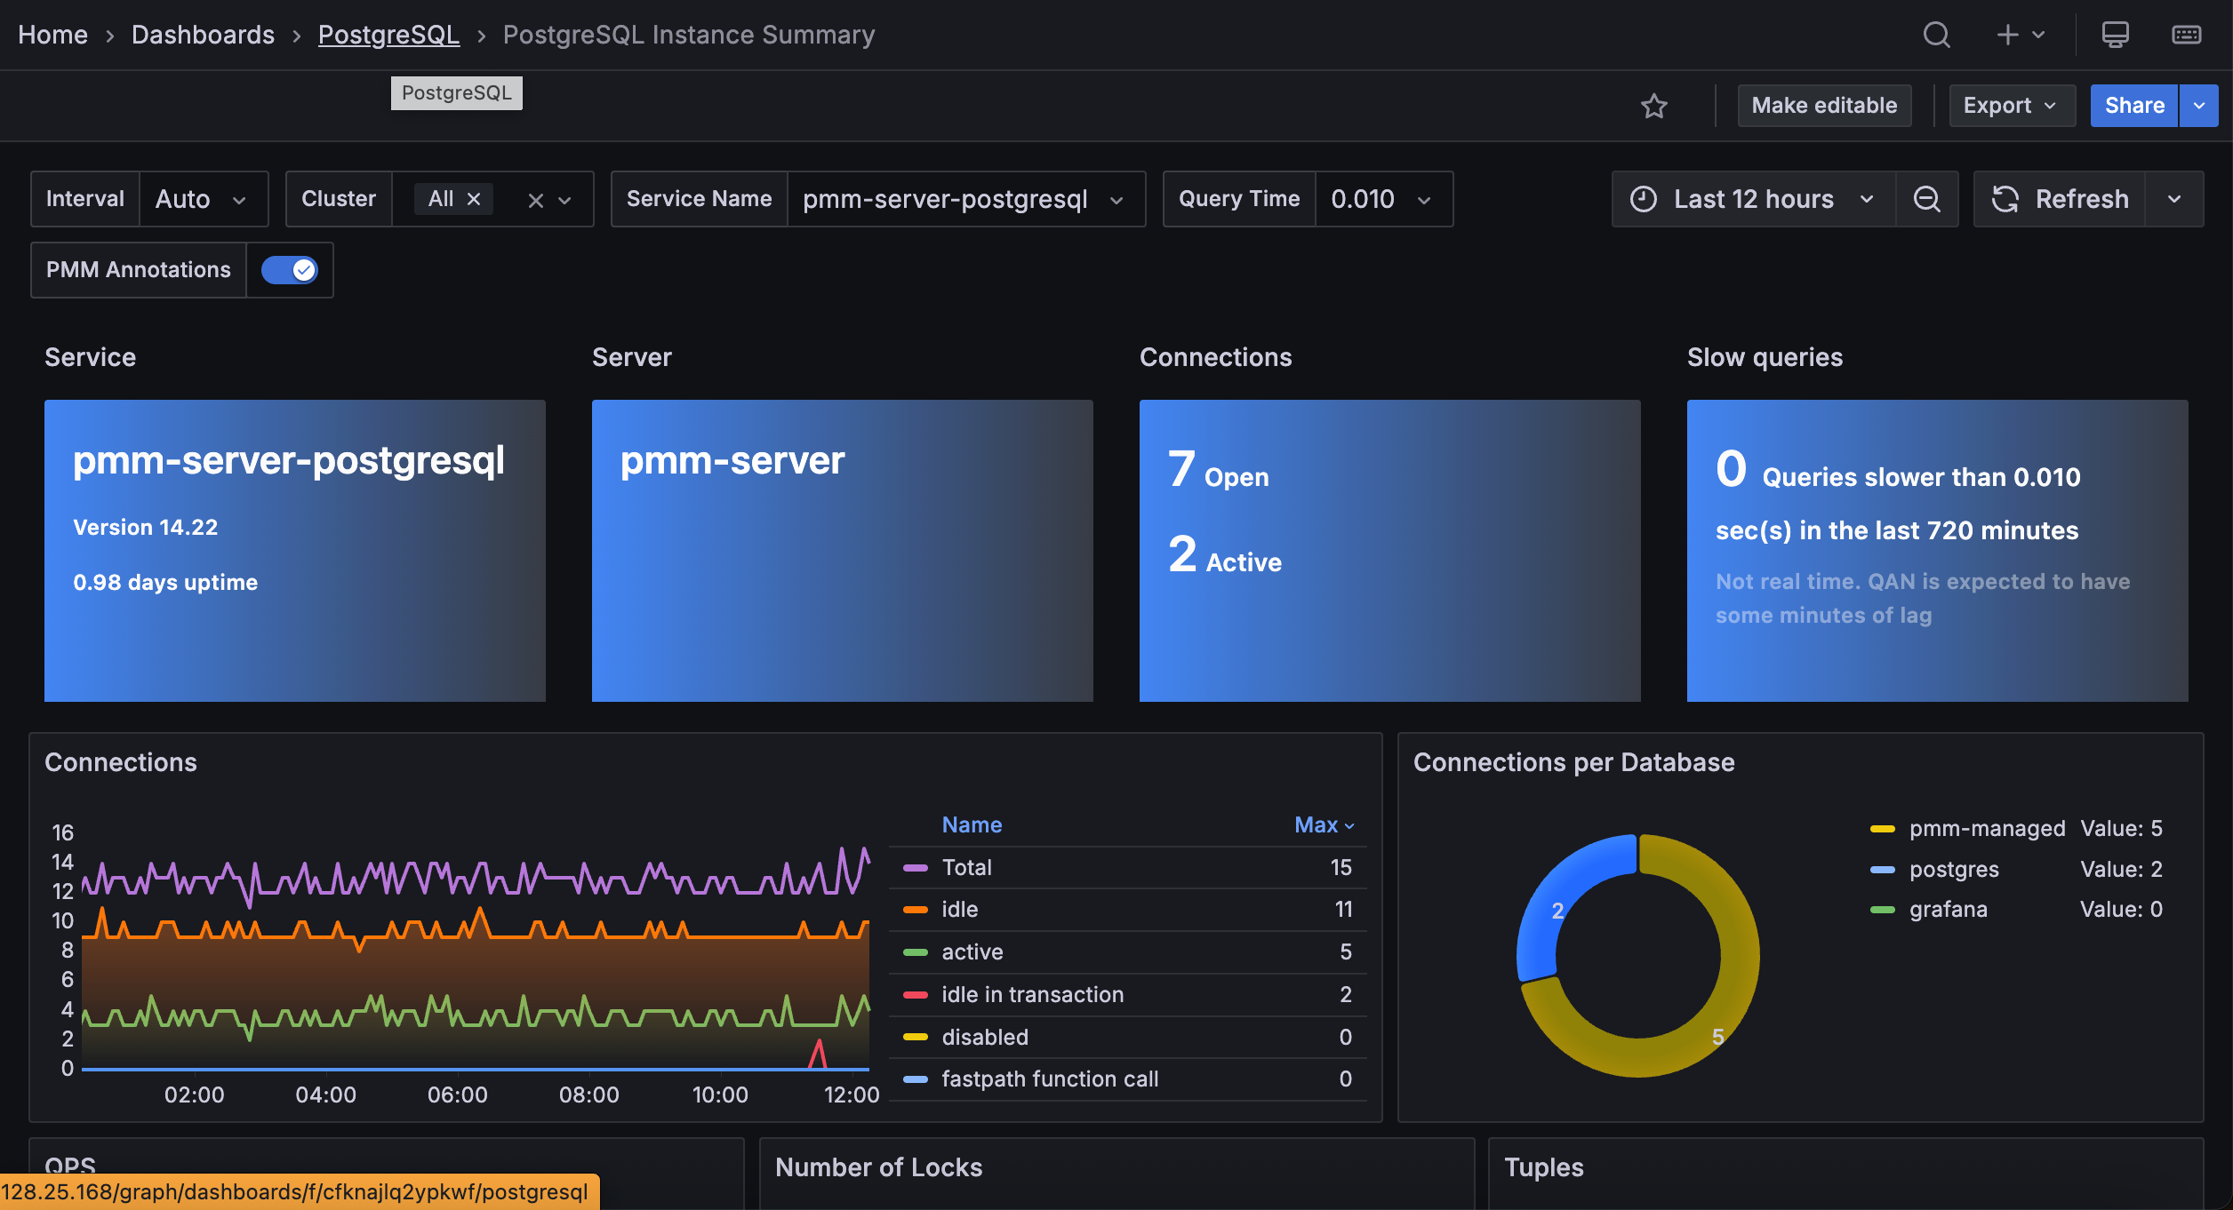Click the pmm-server Server card

[x=843, y=551]
